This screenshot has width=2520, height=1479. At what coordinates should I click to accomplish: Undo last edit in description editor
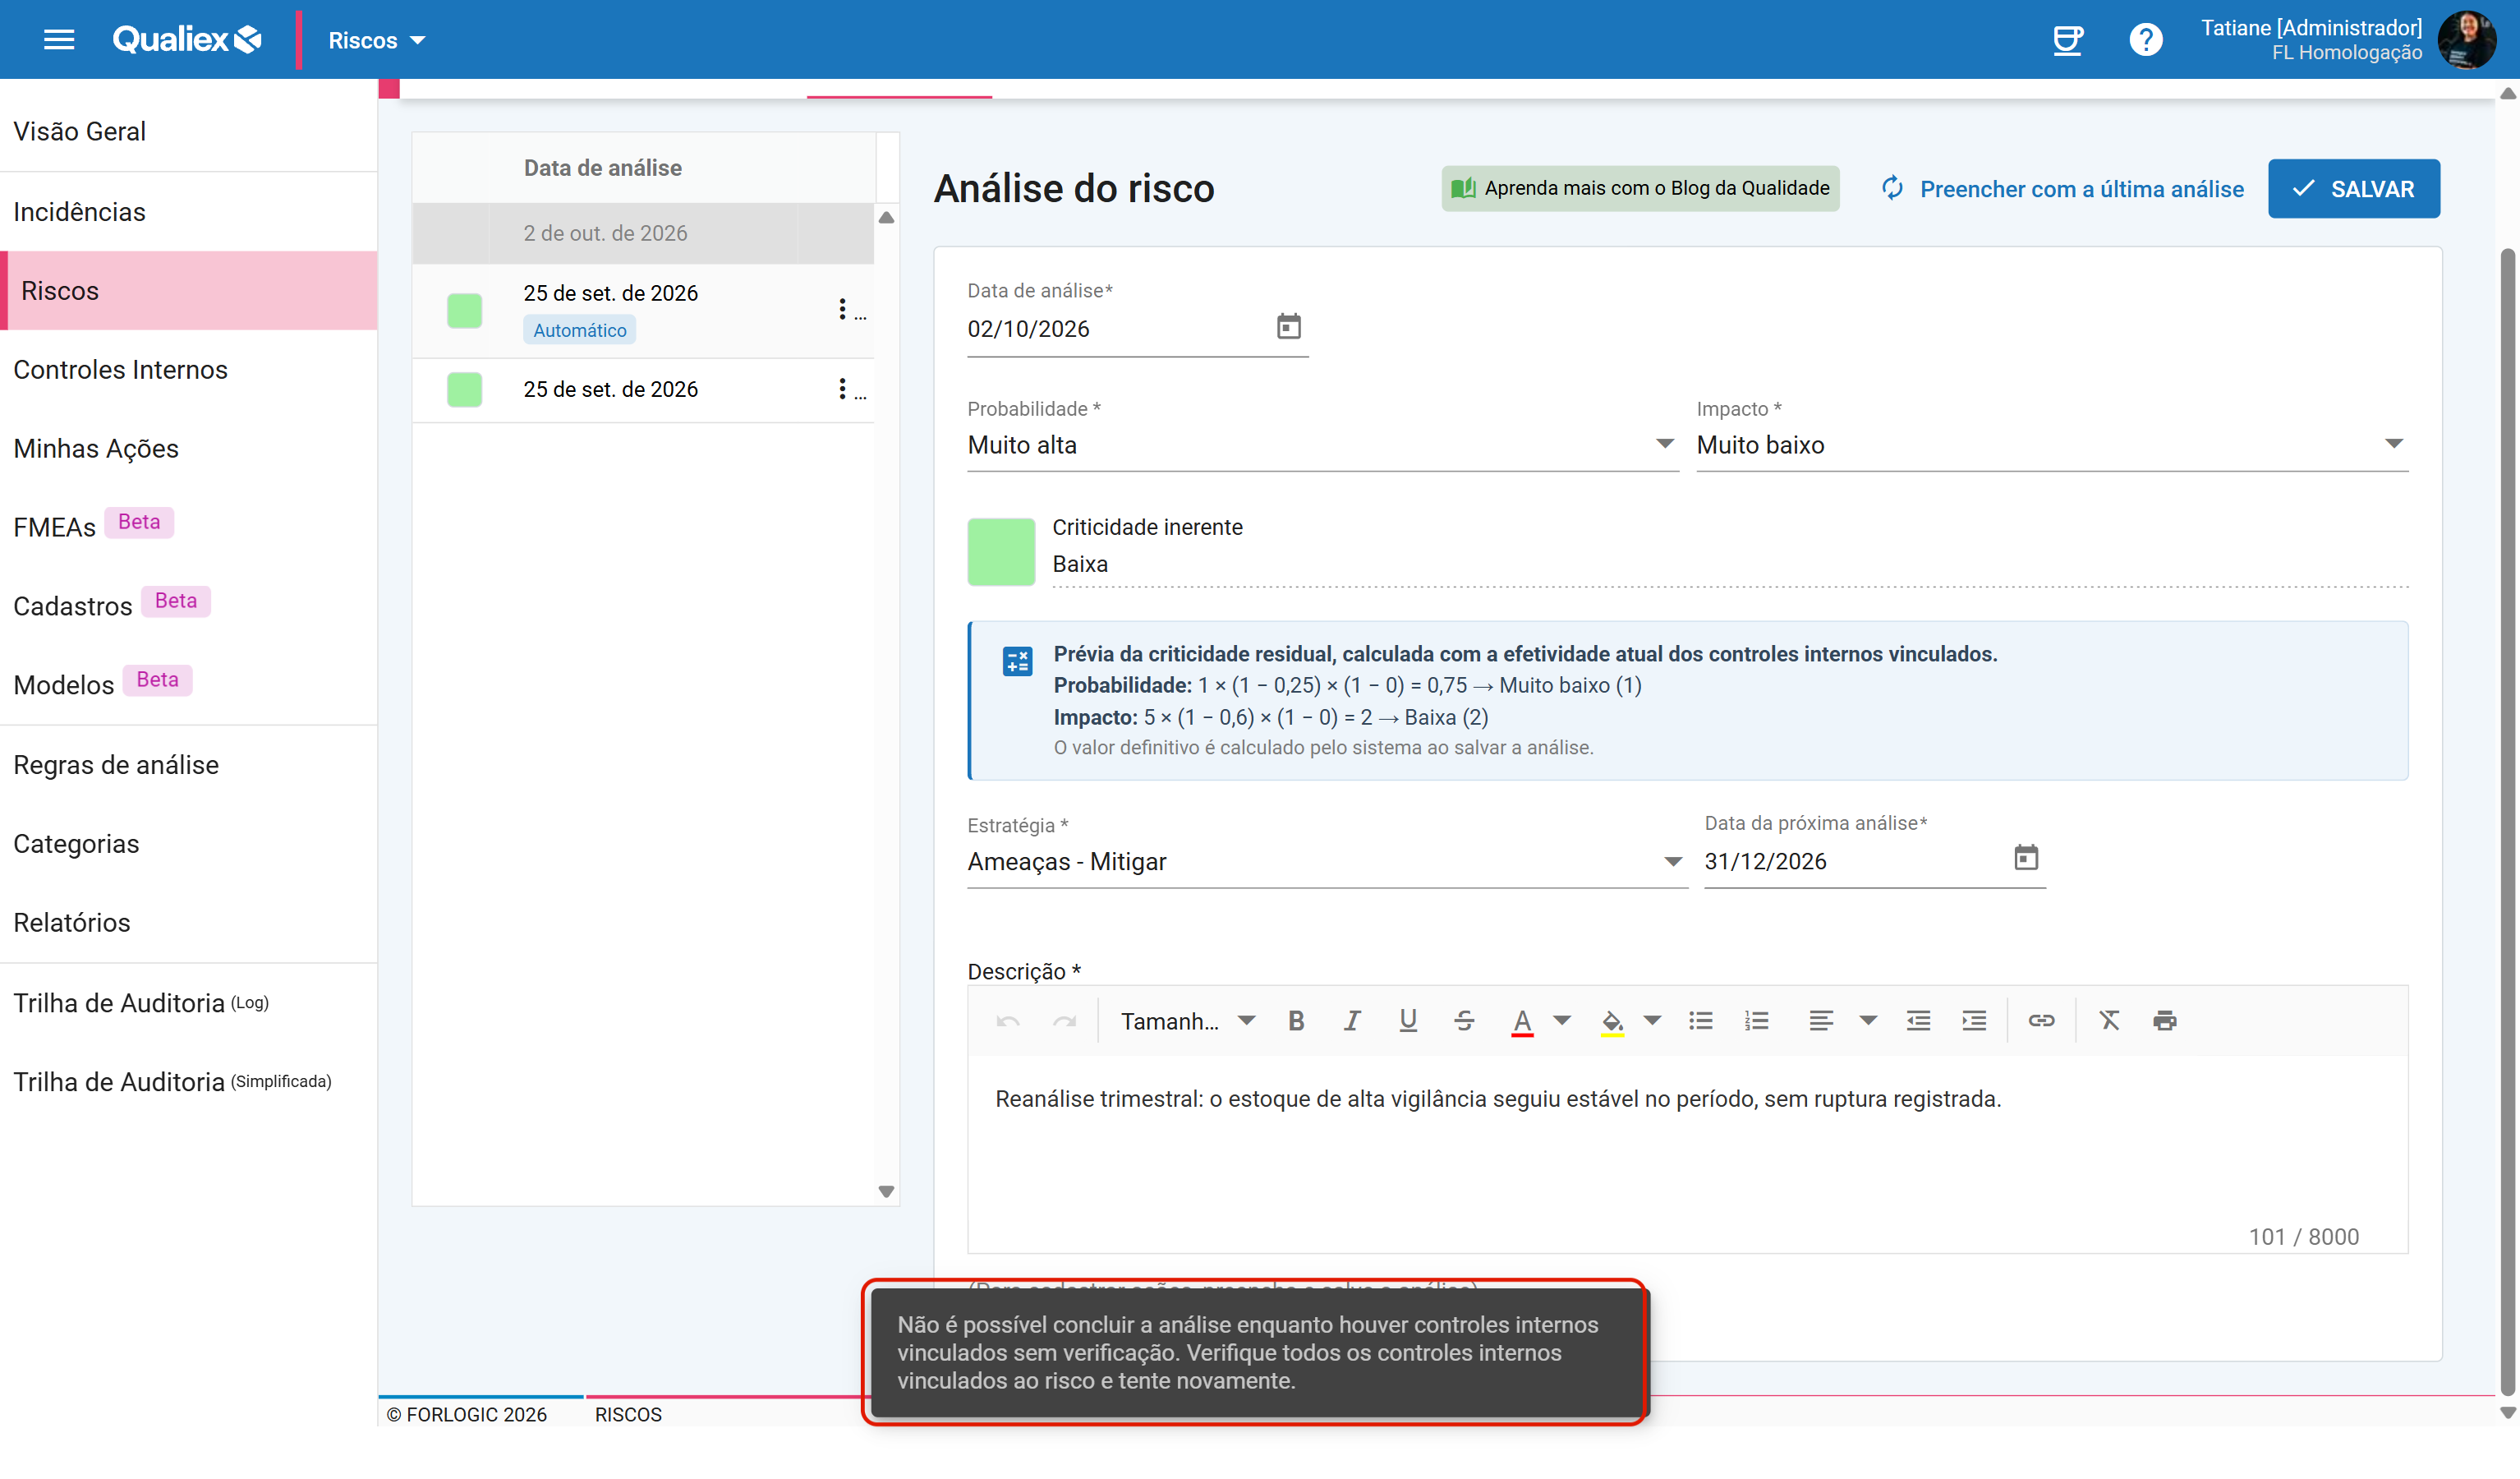(1008, 1021)
